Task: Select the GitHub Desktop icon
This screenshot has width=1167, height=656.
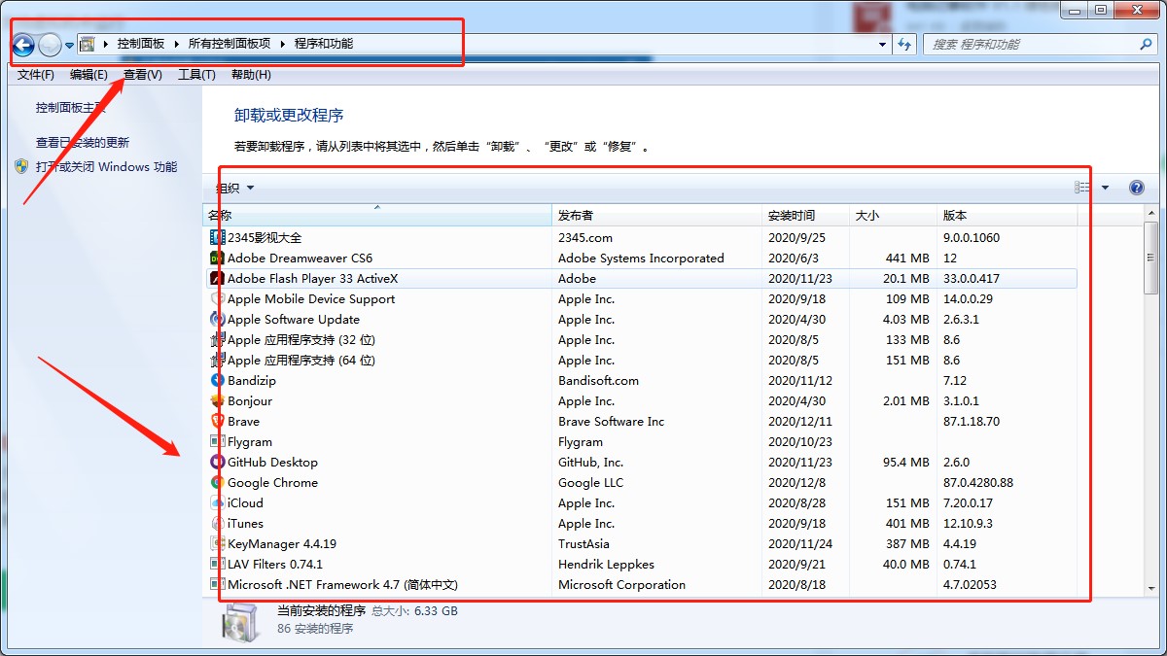Action: [x=218, y=462]
